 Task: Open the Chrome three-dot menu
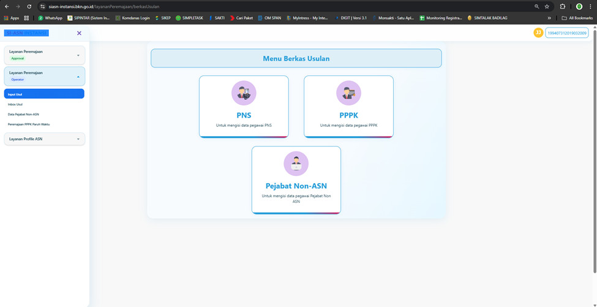point(590,7)
